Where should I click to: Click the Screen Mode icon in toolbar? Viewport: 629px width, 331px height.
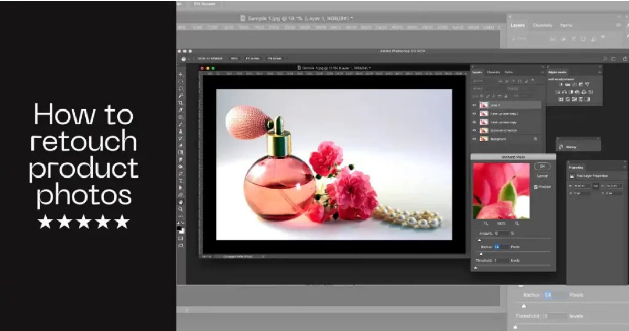click(181, 245)
